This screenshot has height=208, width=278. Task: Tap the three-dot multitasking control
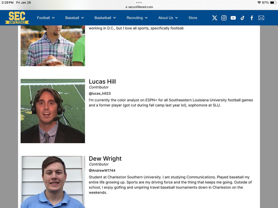pos(139,2)
